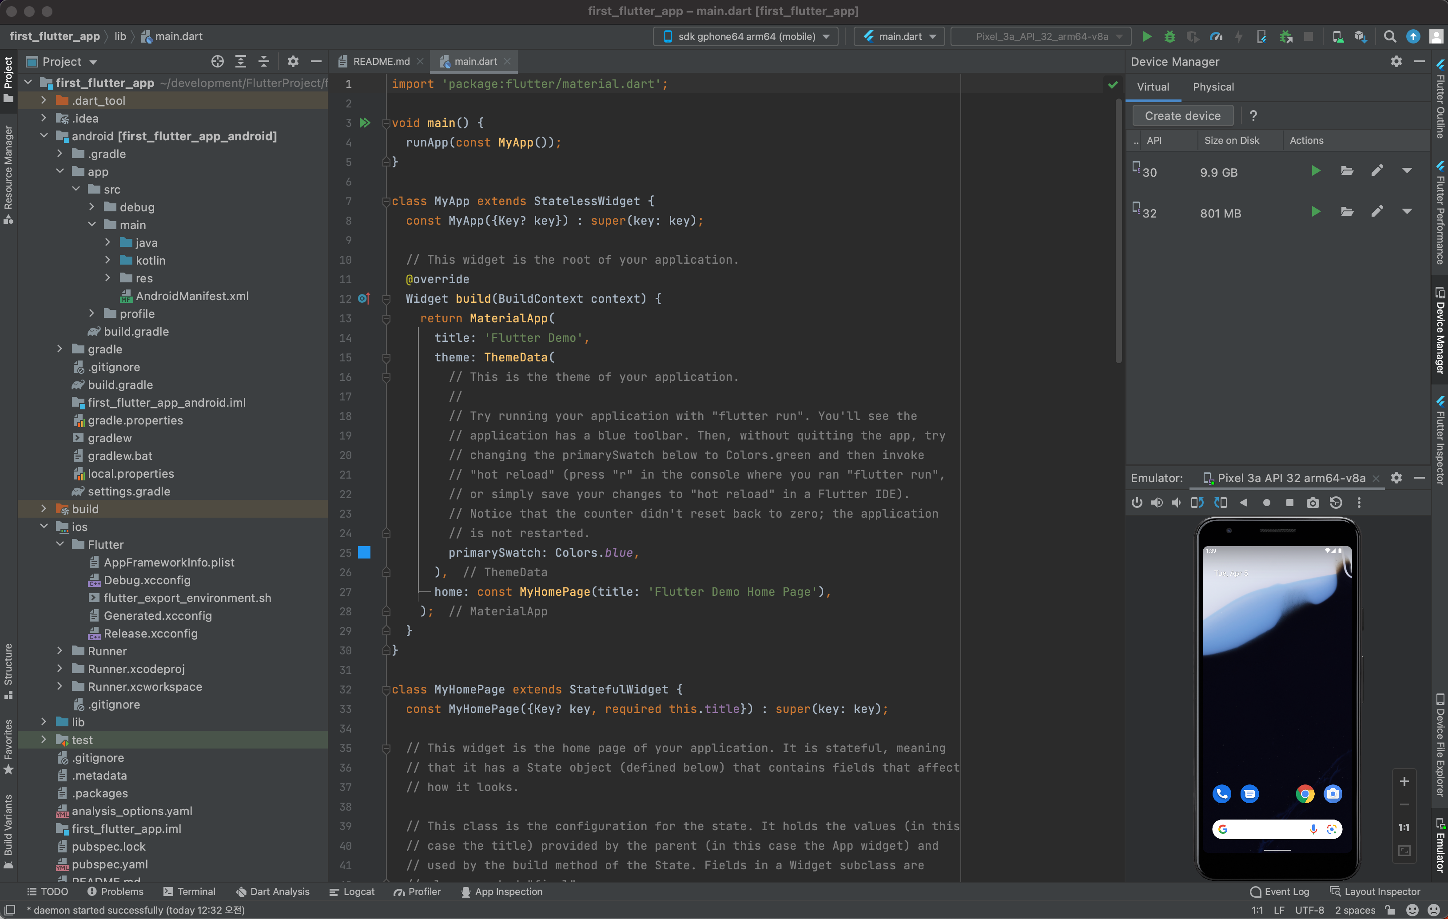Edit the API 32 device pencil icon
The image size is (1448, 919).
(x=1377, y=212)
